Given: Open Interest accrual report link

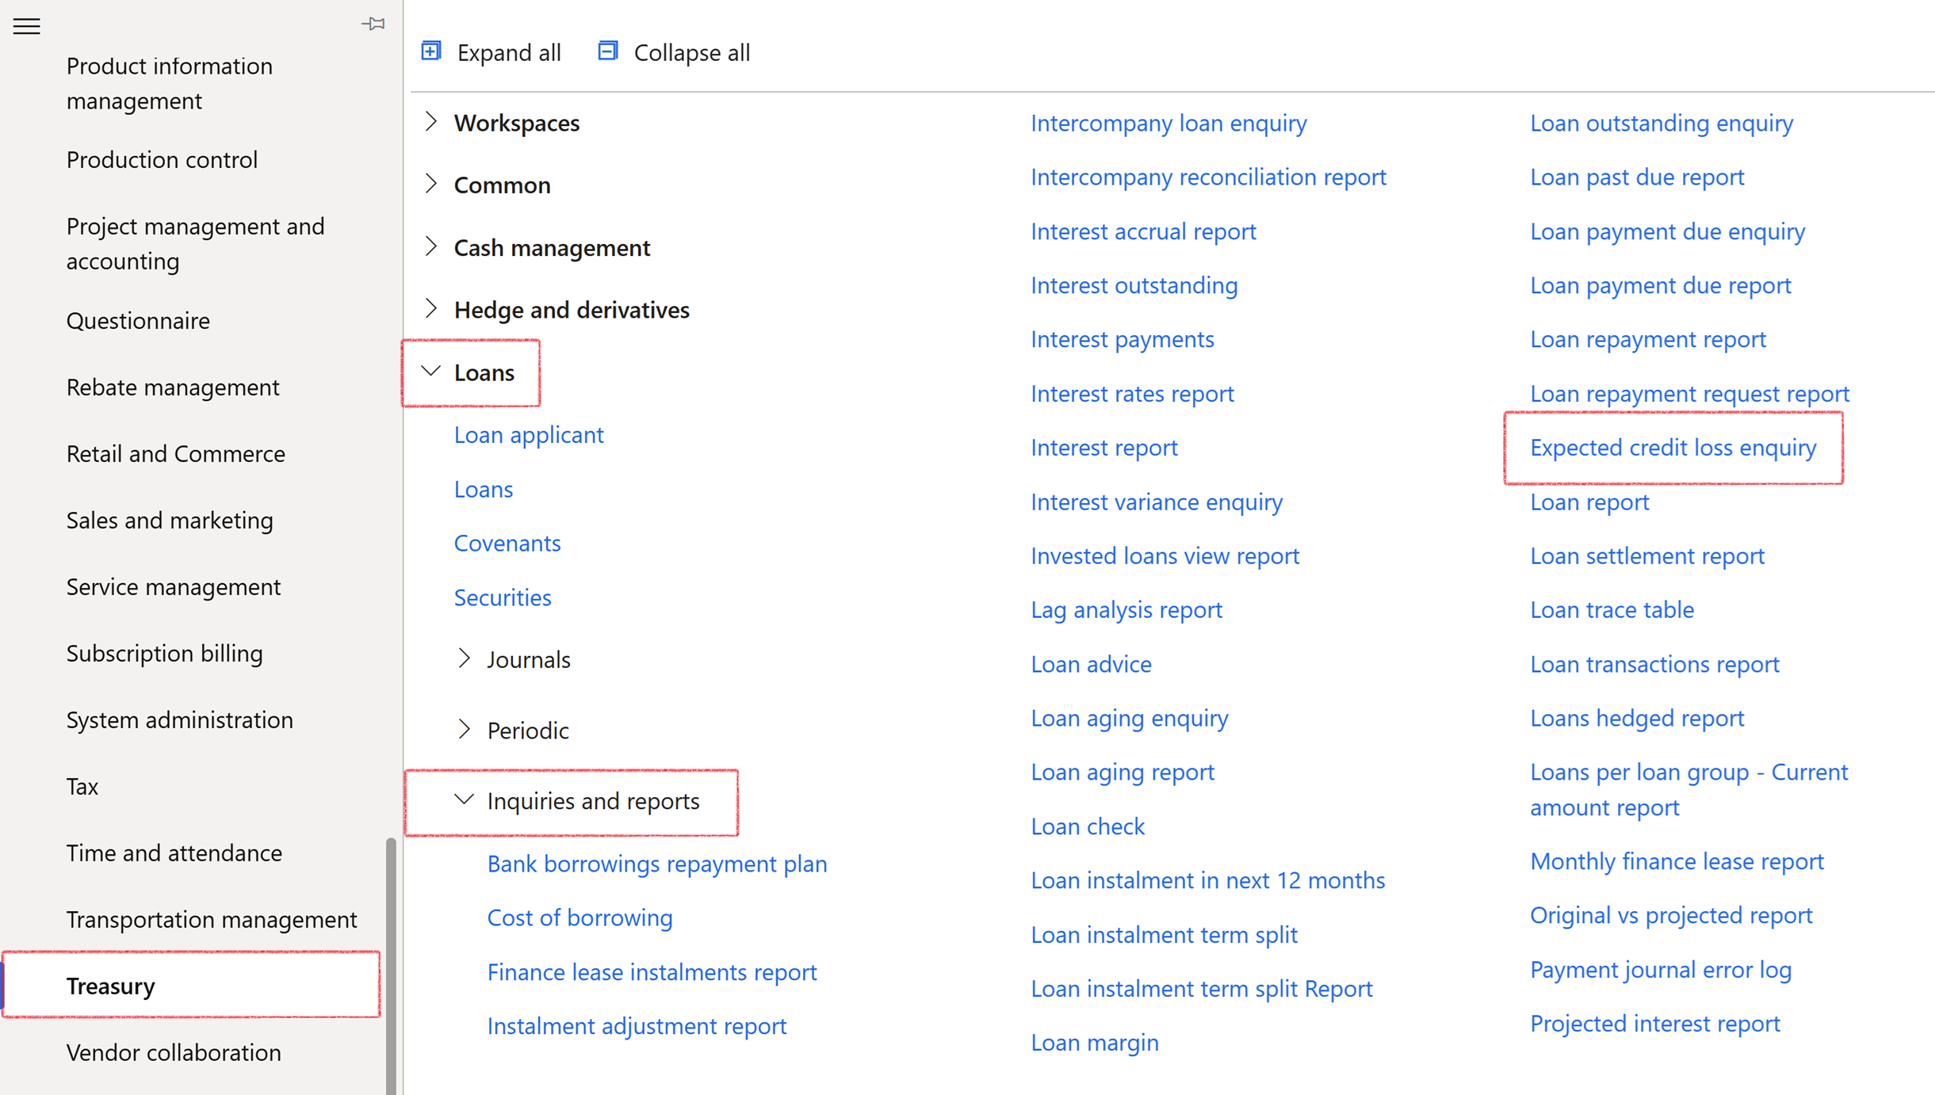Looking at the screenshot, I should click(x=1143, y=231).
